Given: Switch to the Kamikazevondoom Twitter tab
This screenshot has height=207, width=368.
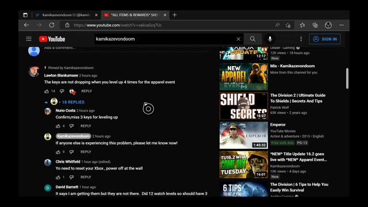Looking at the screenshot, I should point(66,15).
